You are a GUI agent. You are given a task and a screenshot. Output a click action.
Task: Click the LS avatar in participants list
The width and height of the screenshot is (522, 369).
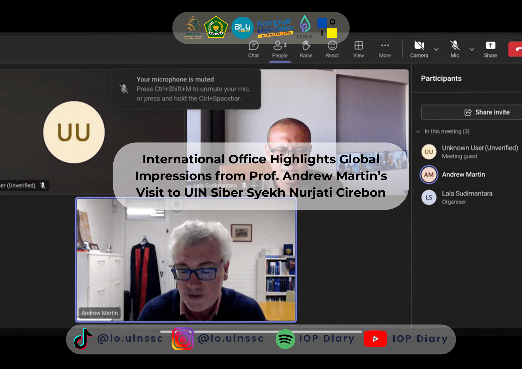(x=429, y=197)
